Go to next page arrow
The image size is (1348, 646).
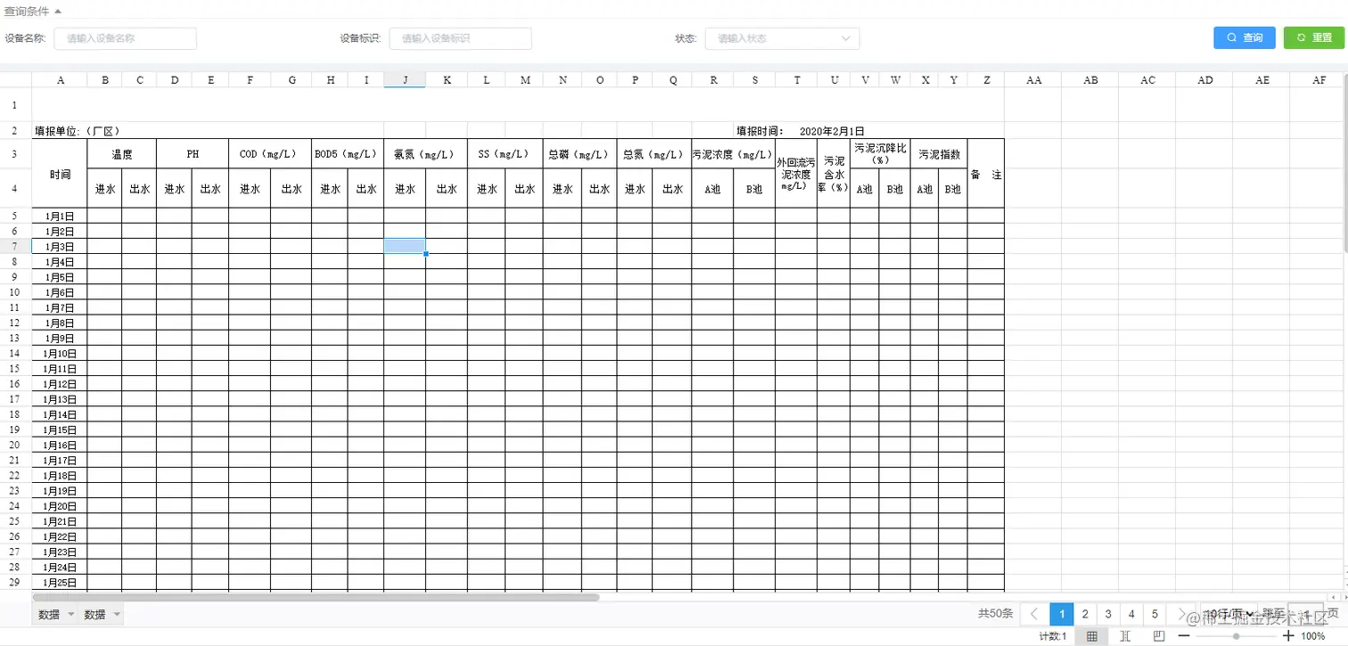pyautogui.click(x=1183, y=614)
